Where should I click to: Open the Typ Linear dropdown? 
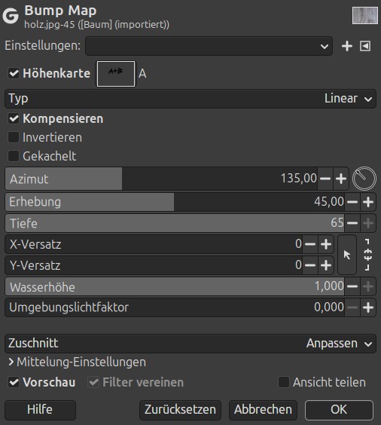(x=190, y=99)
